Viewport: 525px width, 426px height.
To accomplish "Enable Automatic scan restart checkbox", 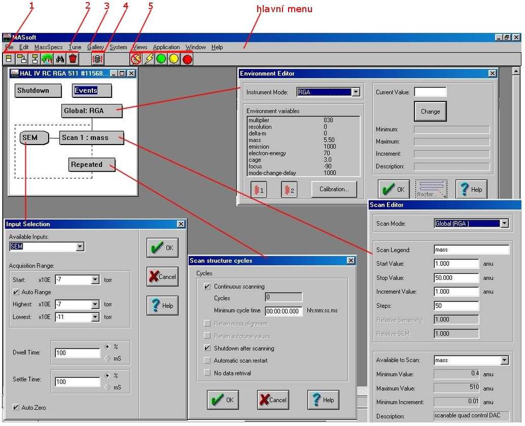I will 207,361.
